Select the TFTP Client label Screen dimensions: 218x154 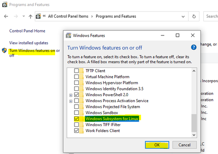(x=96, y=71)
